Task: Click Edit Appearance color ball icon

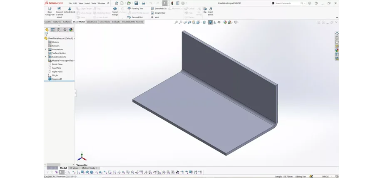Action: coord(225,22)
